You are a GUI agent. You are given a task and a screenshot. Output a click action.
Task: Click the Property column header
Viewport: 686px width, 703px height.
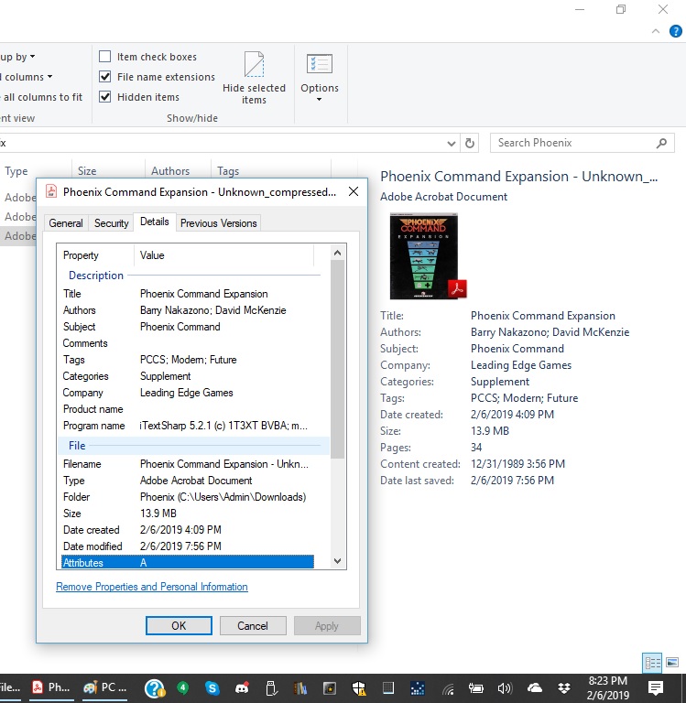pos(95,255)
